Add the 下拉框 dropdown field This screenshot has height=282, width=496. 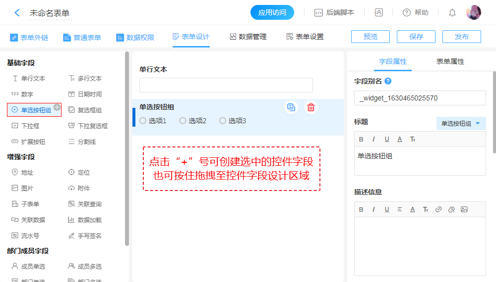click(30, 126)
